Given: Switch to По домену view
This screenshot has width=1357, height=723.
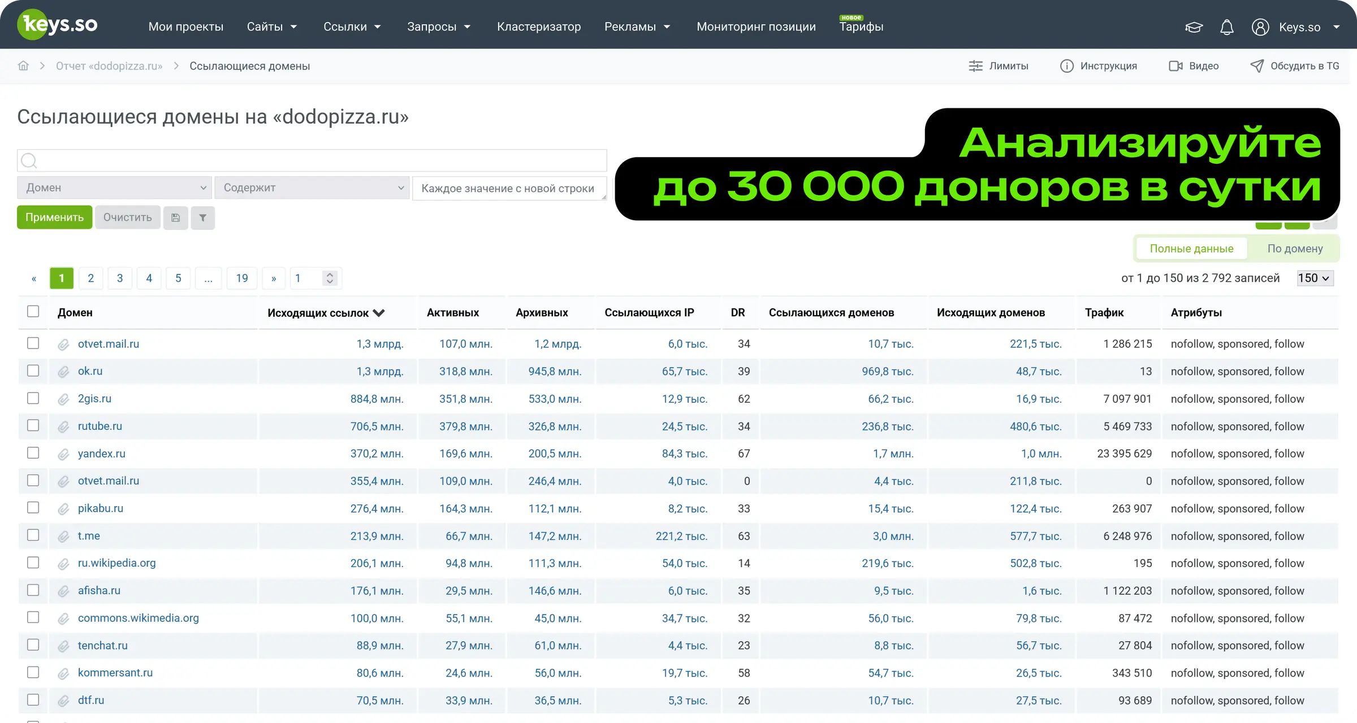Looking at the screenshot, I should (1295, 249).
